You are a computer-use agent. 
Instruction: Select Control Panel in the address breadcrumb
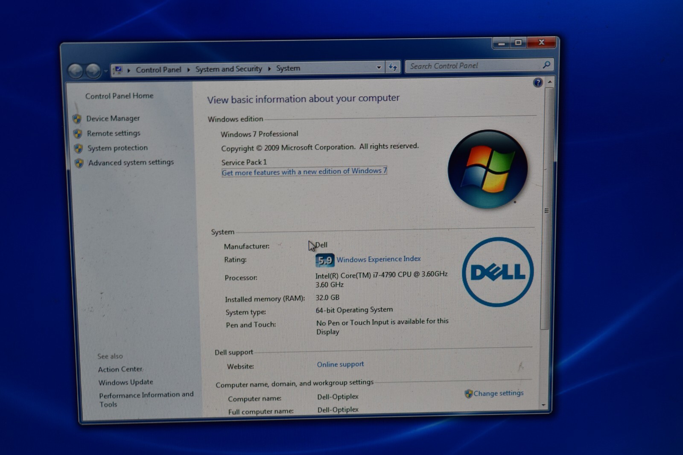point(158,70)
